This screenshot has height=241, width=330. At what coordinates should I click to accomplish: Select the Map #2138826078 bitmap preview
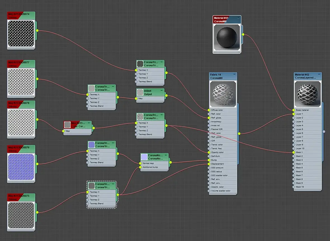[21, 122]
